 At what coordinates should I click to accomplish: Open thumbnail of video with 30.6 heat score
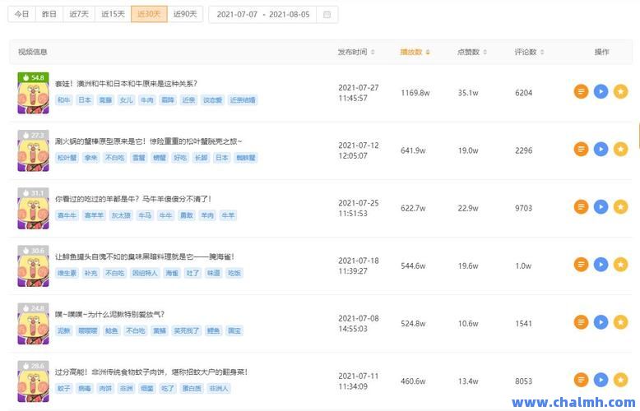coord(33,266)
